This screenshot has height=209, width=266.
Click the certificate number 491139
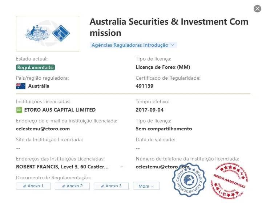click(145, 86)
